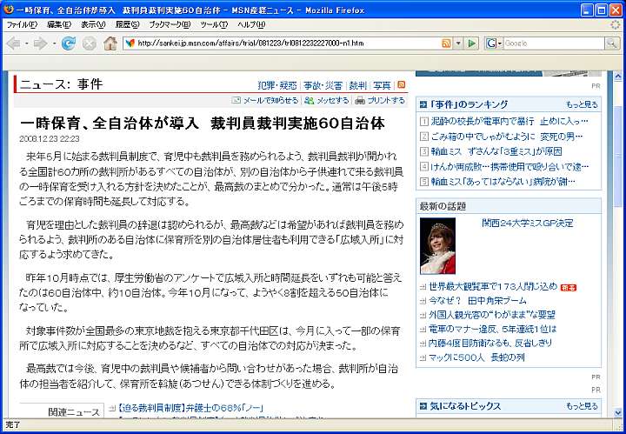
Task: Go to Home via house icon
Action: 110,43
